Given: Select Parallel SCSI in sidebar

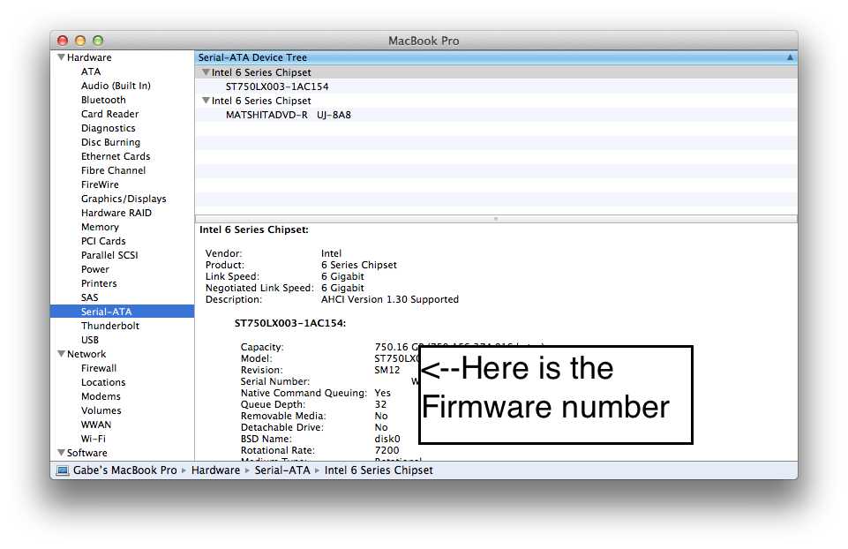Looking at the screenshot, I should pos(109,255).
